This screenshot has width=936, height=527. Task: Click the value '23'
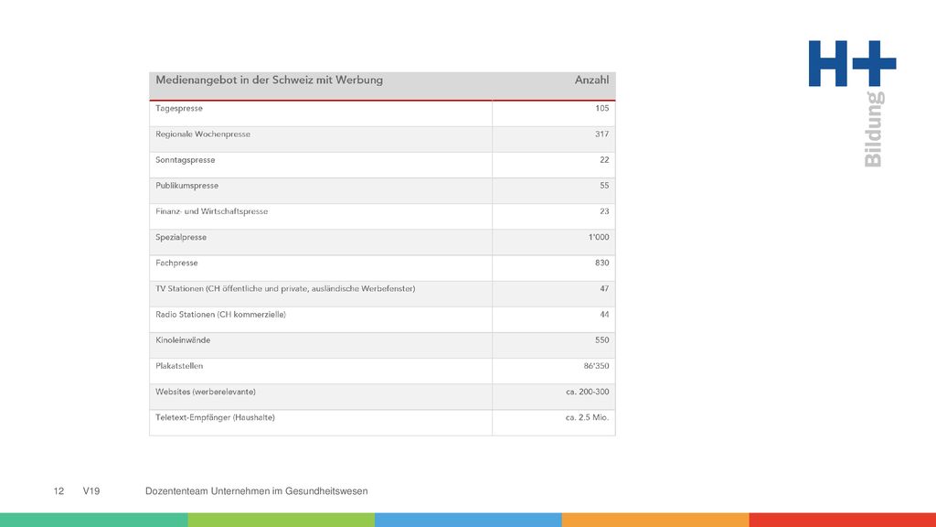604,211
